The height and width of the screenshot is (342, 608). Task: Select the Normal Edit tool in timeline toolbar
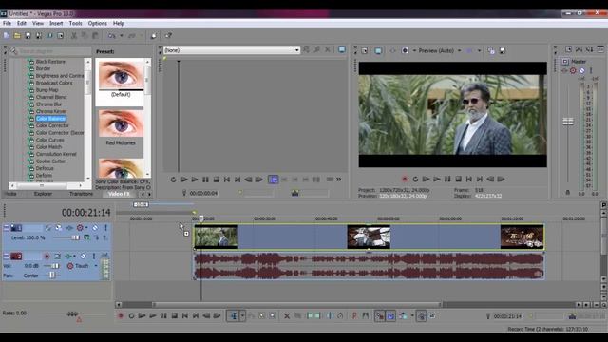[234, 316]
